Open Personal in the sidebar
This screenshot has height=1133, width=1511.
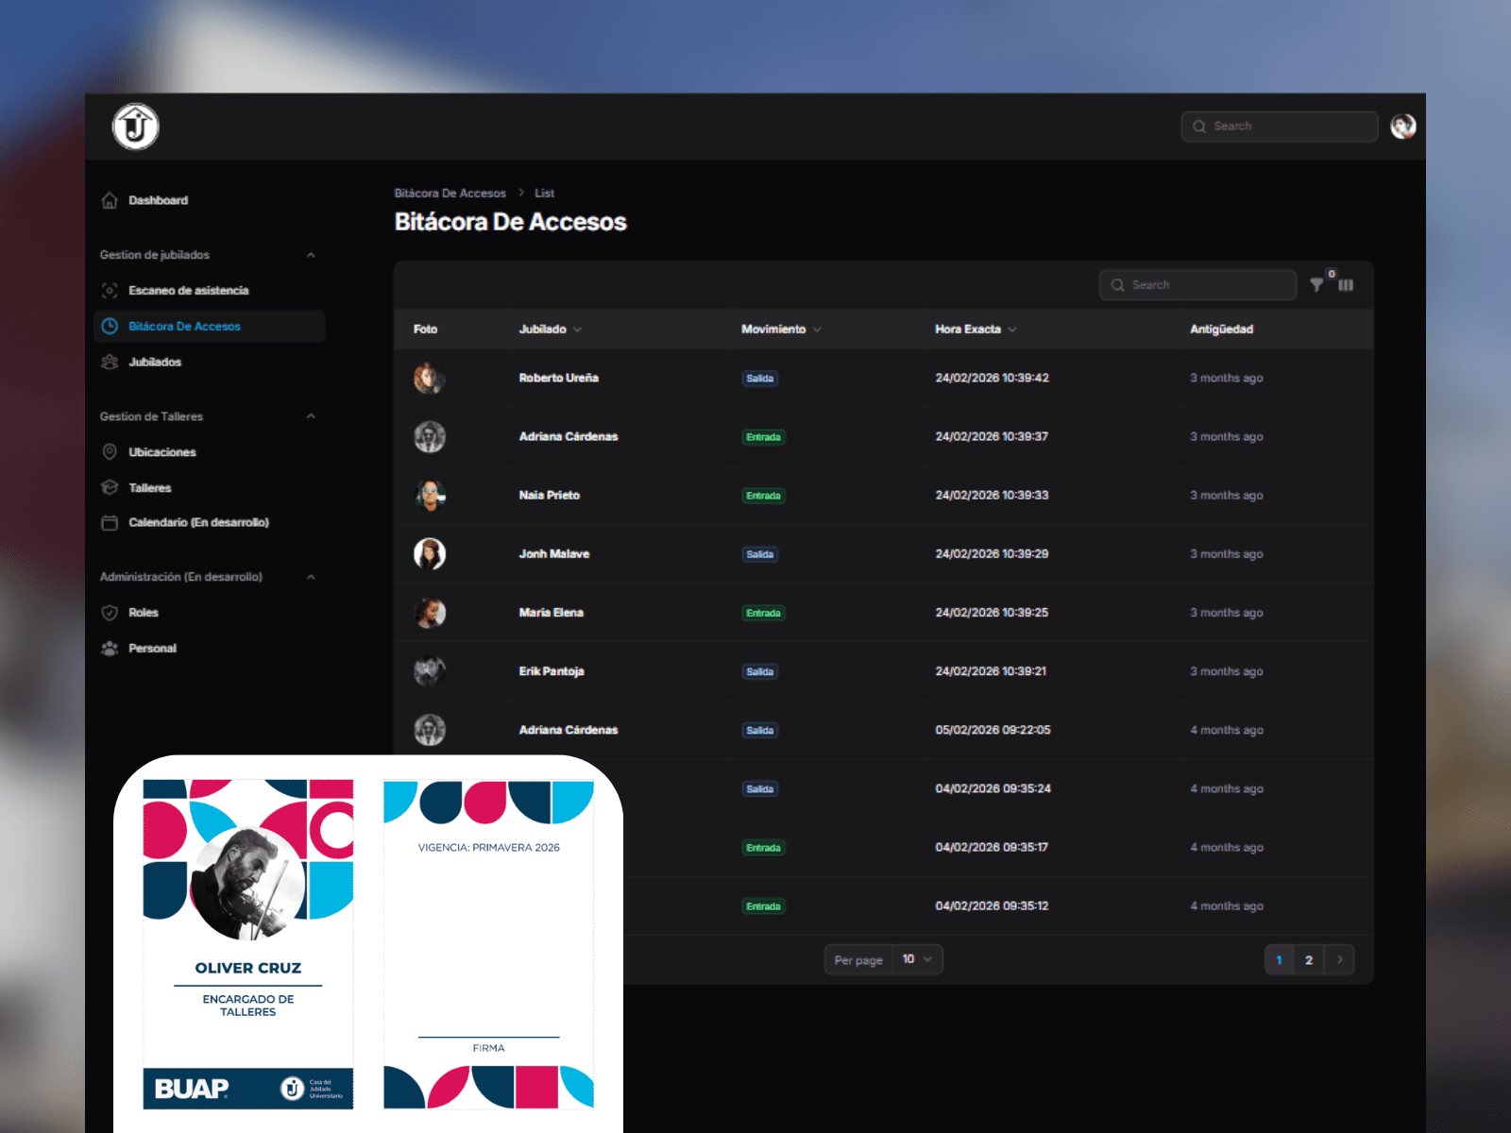(x=210, y=649)
